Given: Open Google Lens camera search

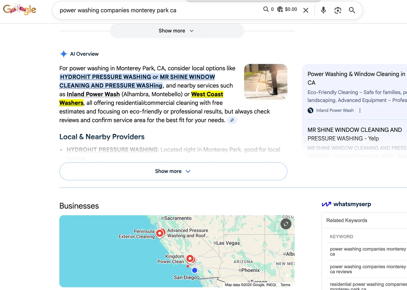Looking at the screenshot, I should pos(338,10).
